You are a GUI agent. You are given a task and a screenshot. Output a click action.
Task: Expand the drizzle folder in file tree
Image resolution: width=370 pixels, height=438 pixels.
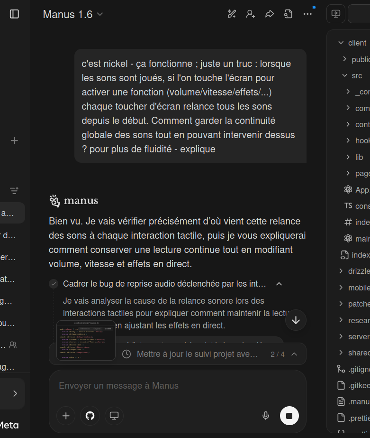coord(341,271)
